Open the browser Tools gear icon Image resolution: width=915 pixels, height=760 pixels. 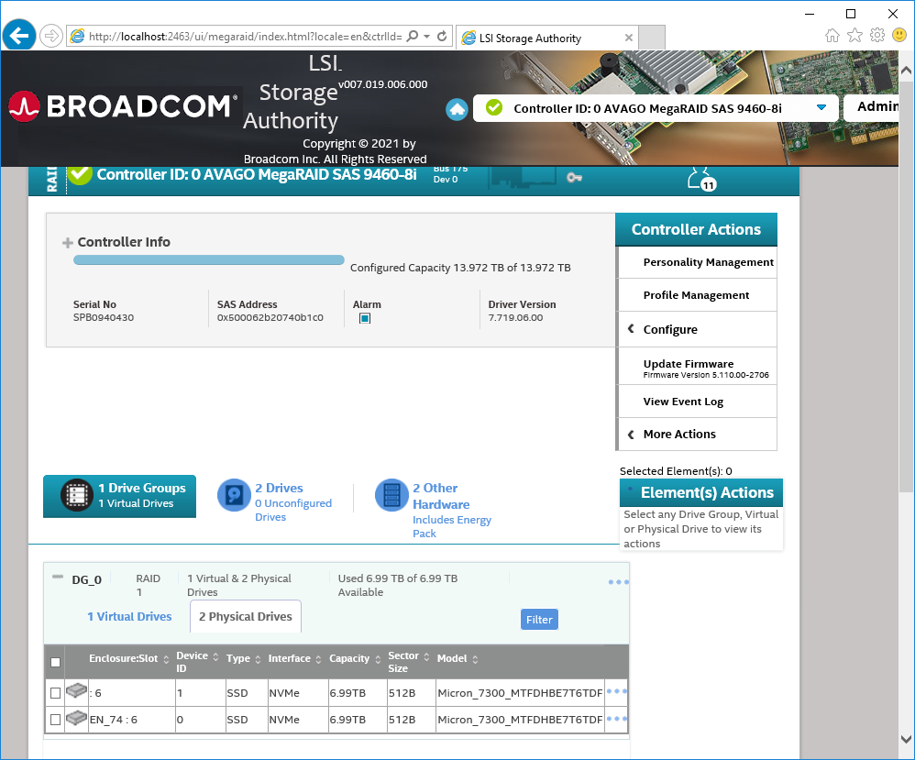pos(877,36)
